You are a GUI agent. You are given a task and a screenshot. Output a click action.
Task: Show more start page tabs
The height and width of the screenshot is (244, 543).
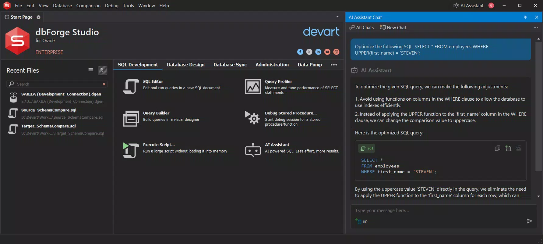coord(334,65)
